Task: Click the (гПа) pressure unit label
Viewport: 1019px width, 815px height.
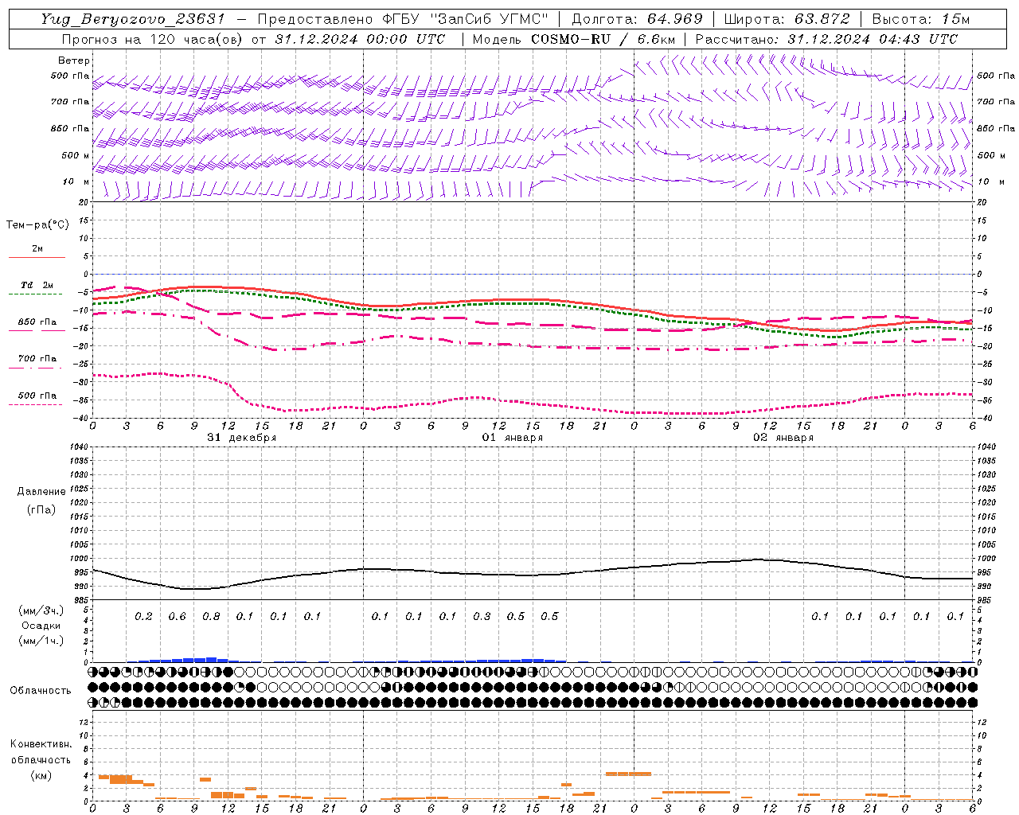Action: pos(41,509)
